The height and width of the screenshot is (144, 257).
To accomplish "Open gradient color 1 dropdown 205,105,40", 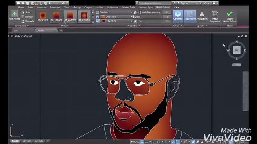I will click(116, 17).
